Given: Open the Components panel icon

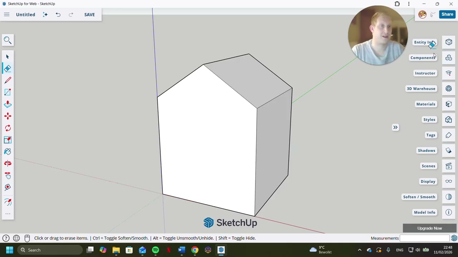Looking at the screenshot, I should pyautogui.click(x=449, y=57).
